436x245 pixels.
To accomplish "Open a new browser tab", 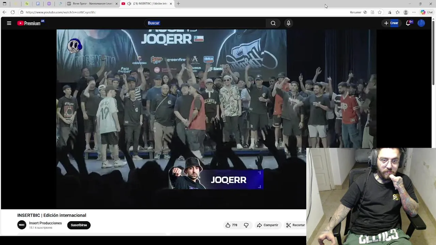I will (178, 4).
